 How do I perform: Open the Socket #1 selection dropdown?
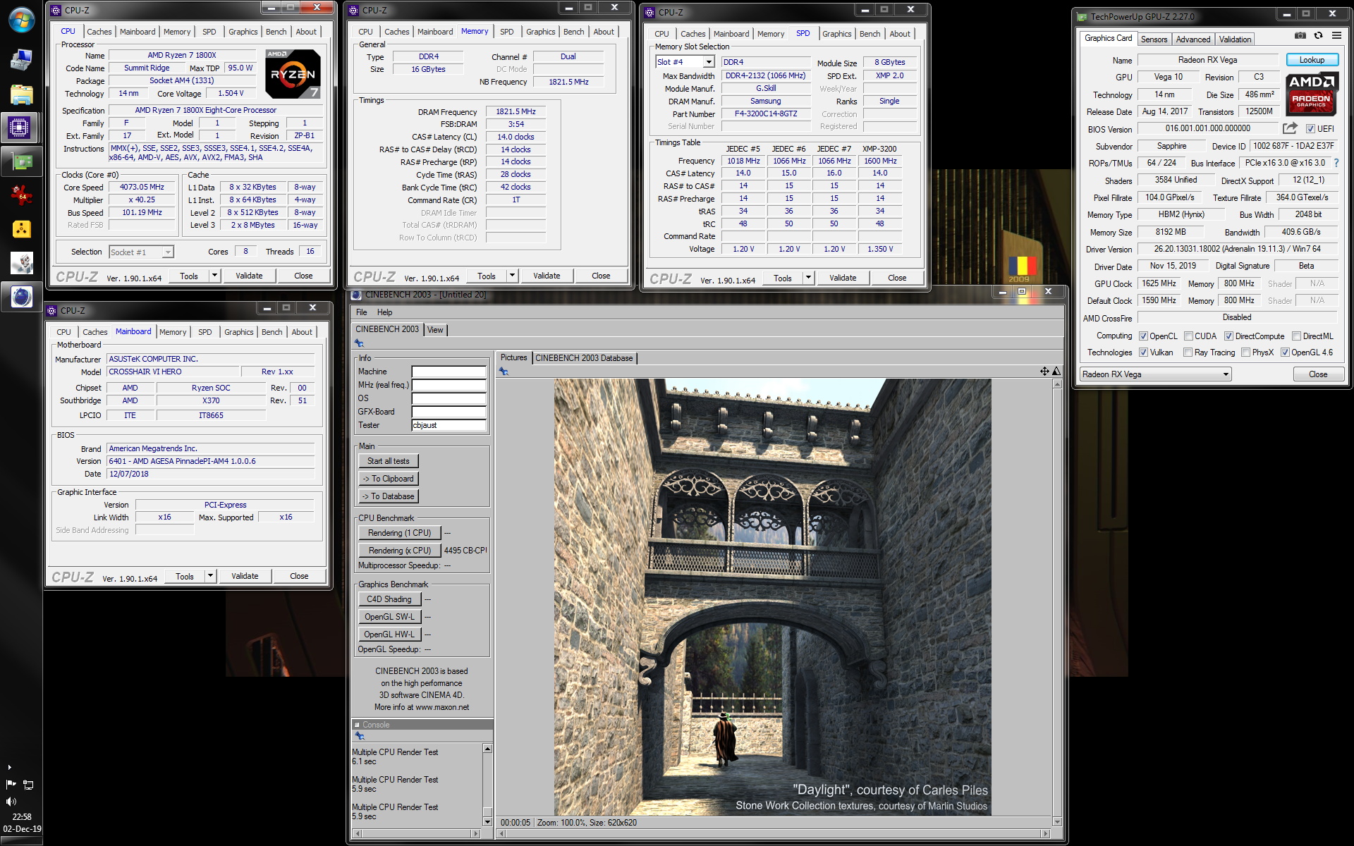tap(141, 252)
